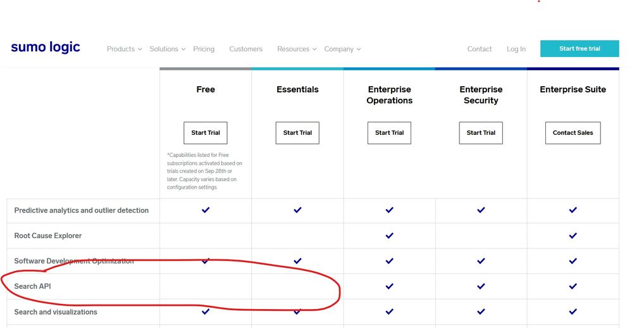
Task: Click Predictive analytics checkmark in Free column
Action: pos(206,210)
